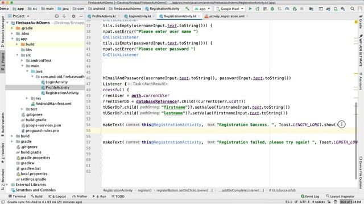The image size is (364, 204).
Task: Open Project panel settings gear
Action: [73, 16]
